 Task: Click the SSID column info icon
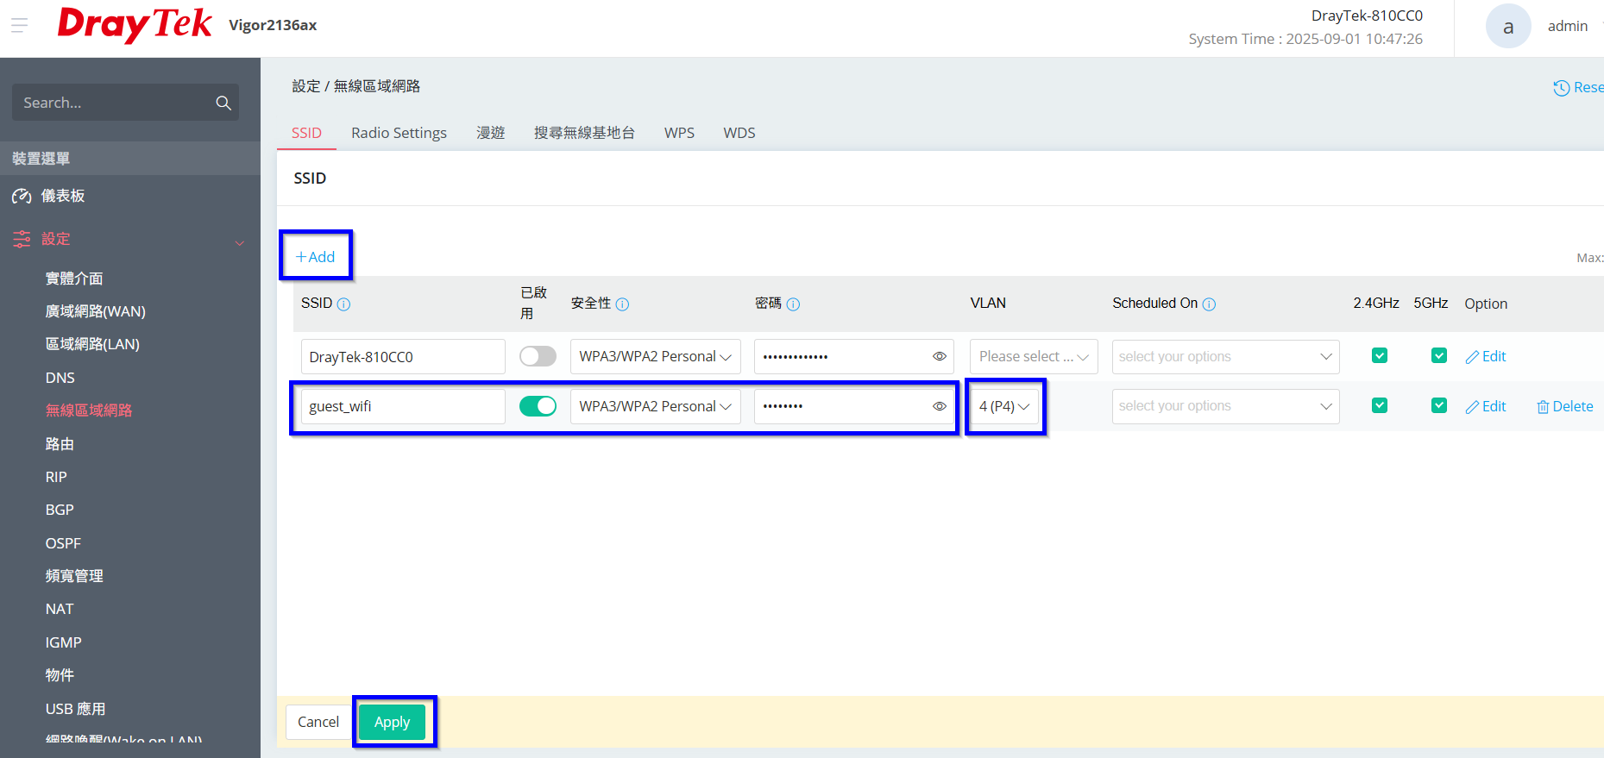343,304
